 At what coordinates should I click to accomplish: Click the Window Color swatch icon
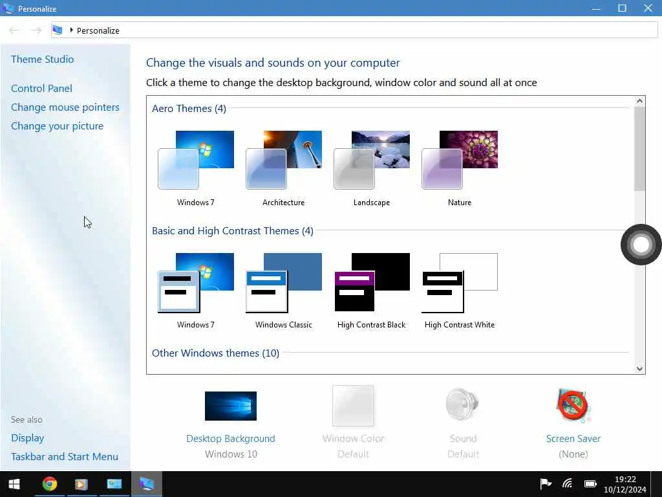click(353, 406)
